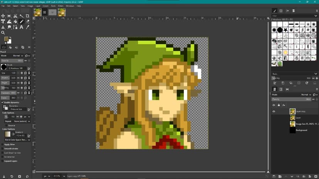Activate the Zoom magnifier tool

[3, 33]
